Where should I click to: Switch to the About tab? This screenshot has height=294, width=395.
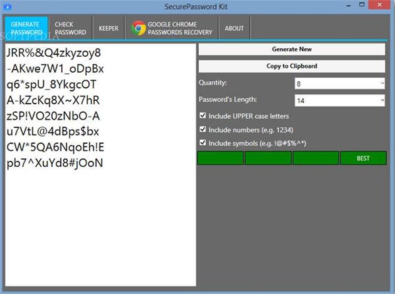click(234, 28)
